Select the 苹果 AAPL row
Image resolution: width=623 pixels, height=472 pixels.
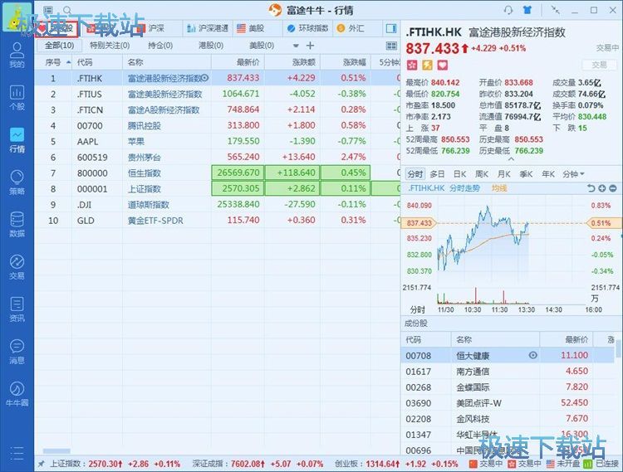pos(218,141)
